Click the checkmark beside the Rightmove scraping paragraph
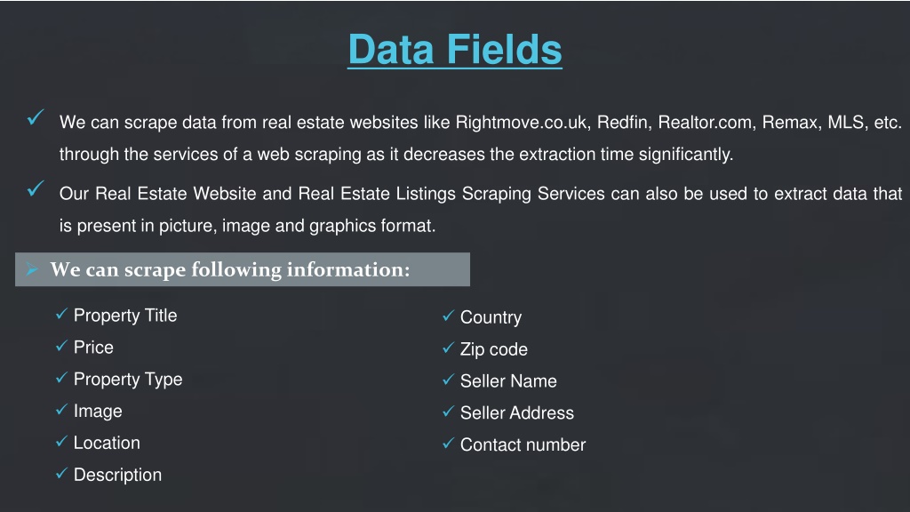 click(36, 118)
